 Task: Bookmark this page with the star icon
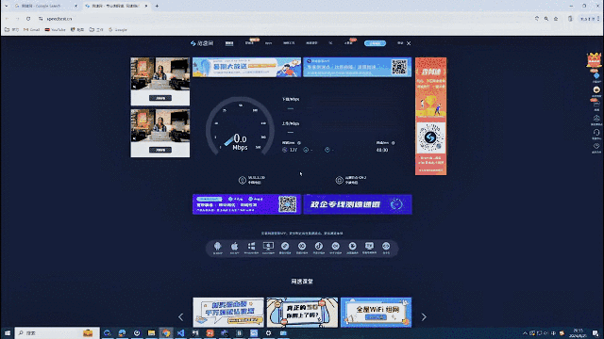coord(556,19)
